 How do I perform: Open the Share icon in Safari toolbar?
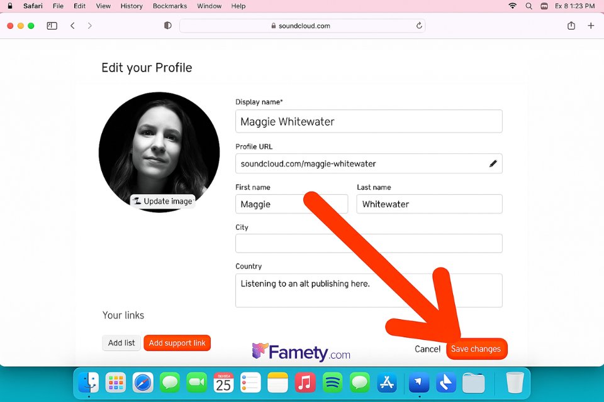point(571,26)
